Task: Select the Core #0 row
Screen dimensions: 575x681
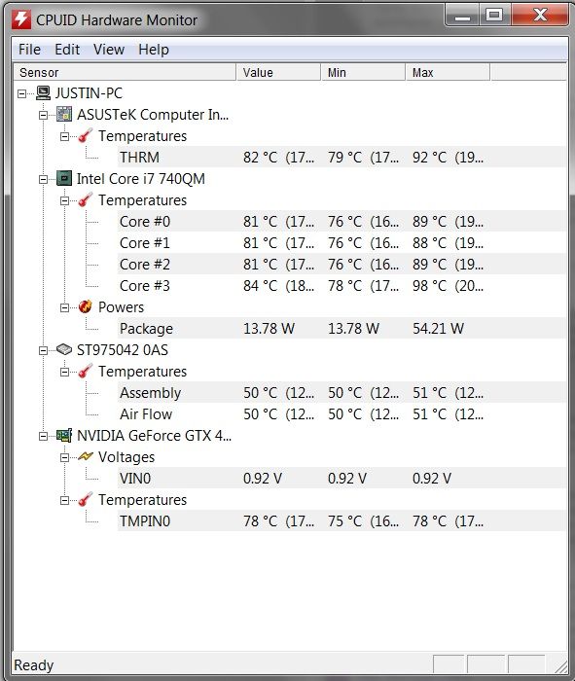Action: 341,222
